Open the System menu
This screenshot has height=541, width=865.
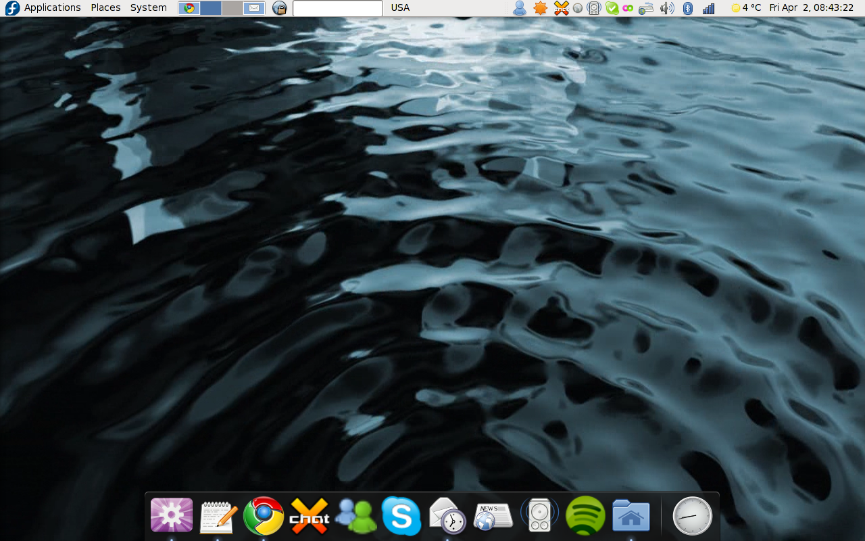point(149,7)
